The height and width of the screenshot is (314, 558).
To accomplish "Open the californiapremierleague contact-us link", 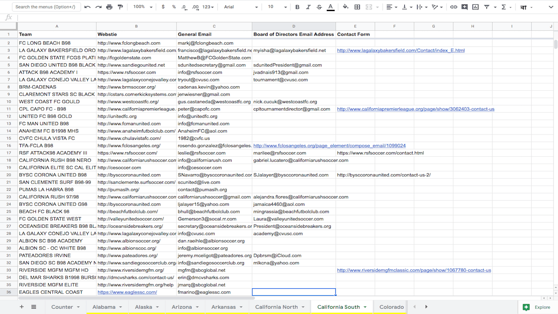I will point(415,109).
